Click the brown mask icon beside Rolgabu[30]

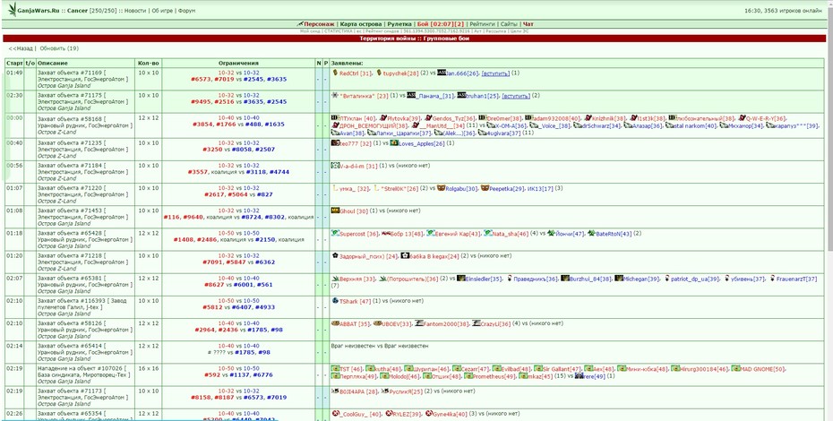pos(441,187)
